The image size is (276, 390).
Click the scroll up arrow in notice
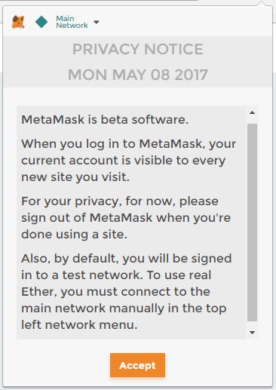point(252,112)
